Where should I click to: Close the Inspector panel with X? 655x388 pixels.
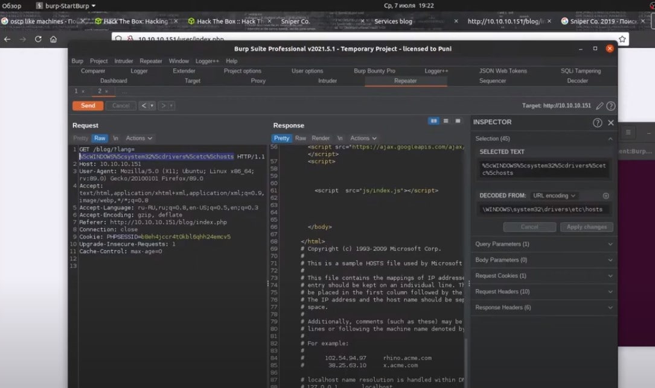pos(611,122)
